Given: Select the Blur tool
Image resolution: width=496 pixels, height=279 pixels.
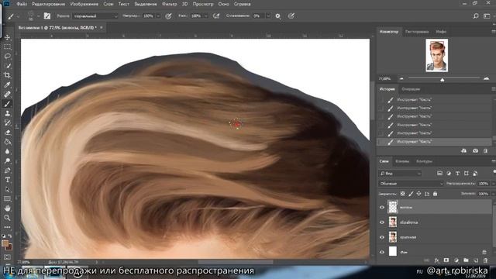Looking at the screenshot, I should click(7, 151).
